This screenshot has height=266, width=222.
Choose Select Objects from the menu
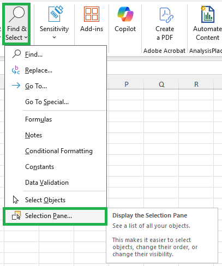tap(56, 200)
